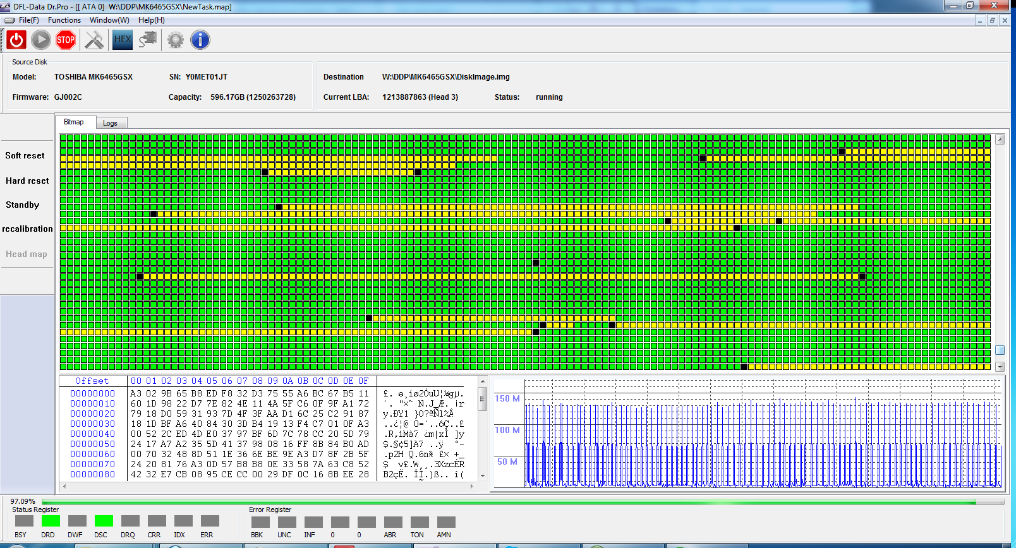Click the BSY status indicator
The image size is (1016, 548).
(x=24, y=521)
